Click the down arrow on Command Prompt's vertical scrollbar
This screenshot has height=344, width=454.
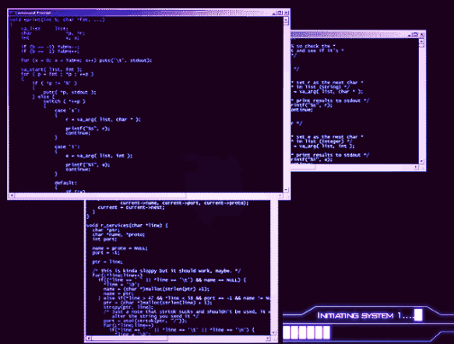click(286, 190)
